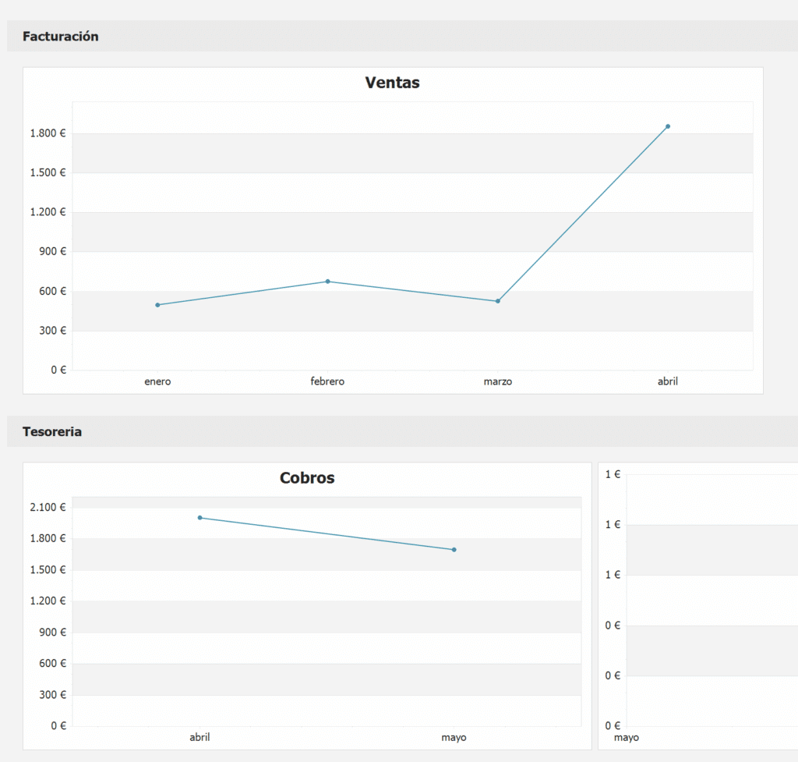
Task: Select the febrero data point in Ventas
Action: (328, 282)
